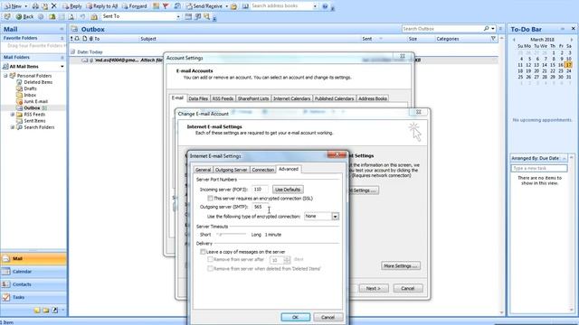Viewport: 579px width, 325px height.
Task: Click the Reminder bell column header
Action: [77, 39]
